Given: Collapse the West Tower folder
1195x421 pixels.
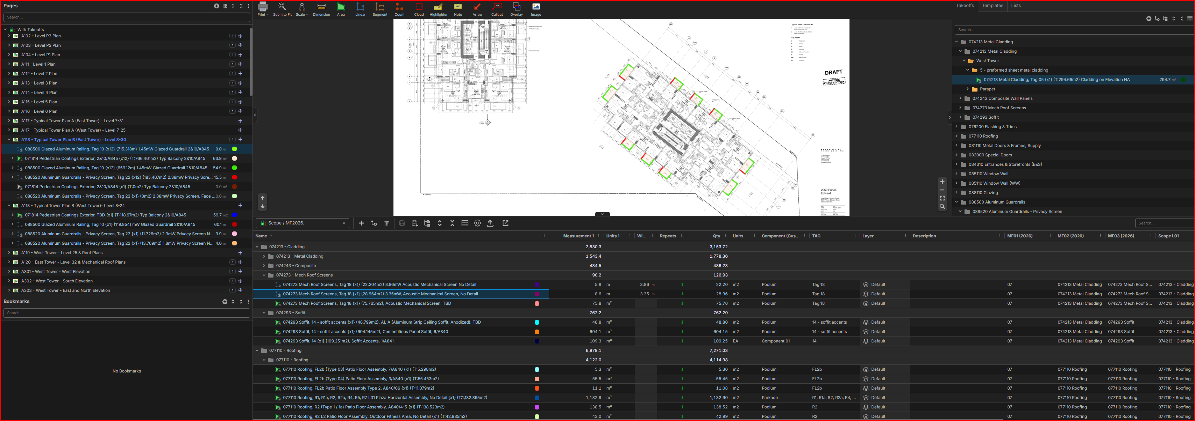Looking at the screenshot, I should point(964,61).
